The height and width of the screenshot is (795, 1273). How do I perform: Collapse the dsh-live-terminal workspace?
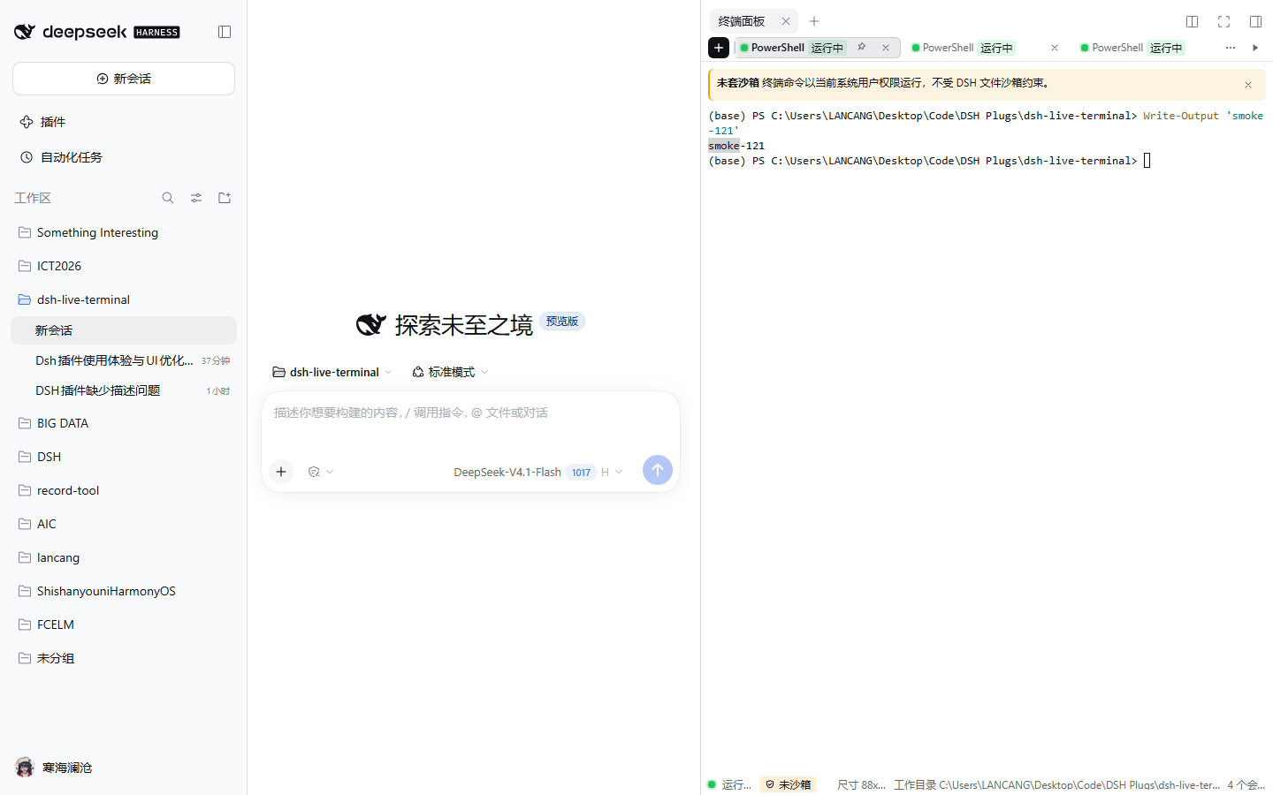coord(124,299)
